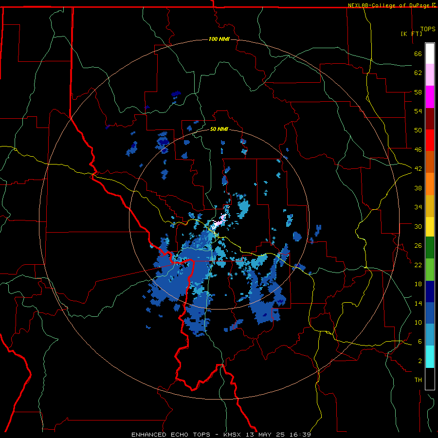Click the white swatch at top of legend
Image resolution: width=438 pixels, height=438 pixels.
pos(430,54)
